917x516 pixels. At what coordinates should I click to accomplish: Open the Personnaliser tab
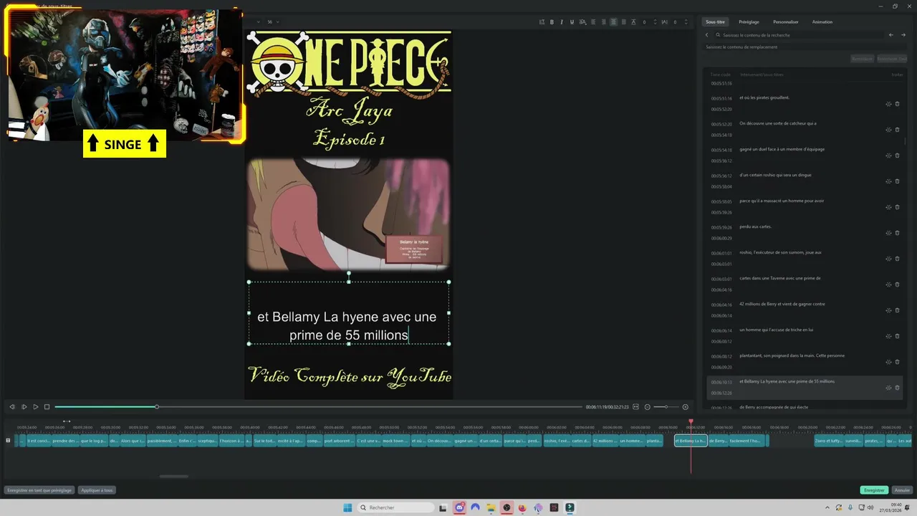coord(786,22)
